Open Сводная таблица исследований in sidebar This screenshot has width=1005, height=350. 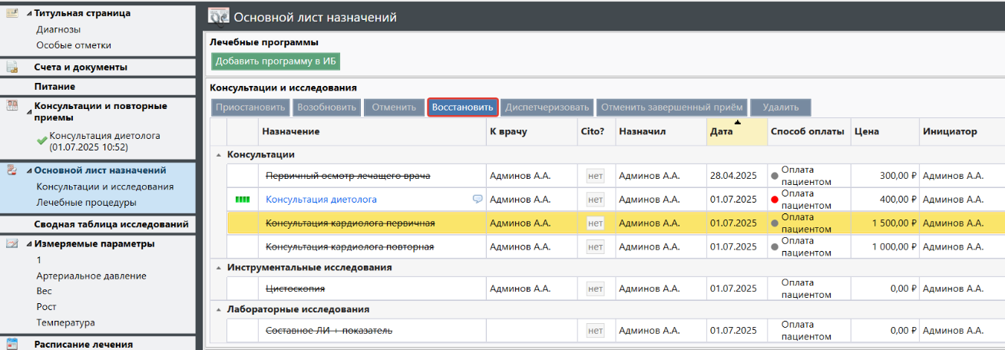pyautogui.click(x=111, y=225)
